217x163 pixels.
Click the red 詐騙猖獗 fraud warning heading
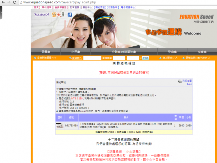(124, 152)
